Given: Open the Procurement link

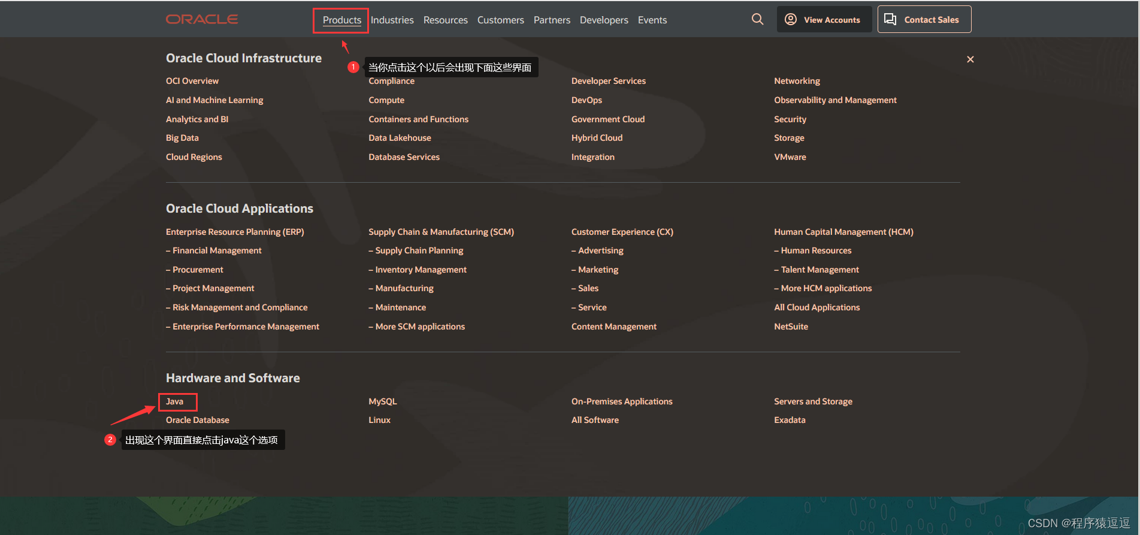Looking at the screenshot, I should (x=195, y=270).
